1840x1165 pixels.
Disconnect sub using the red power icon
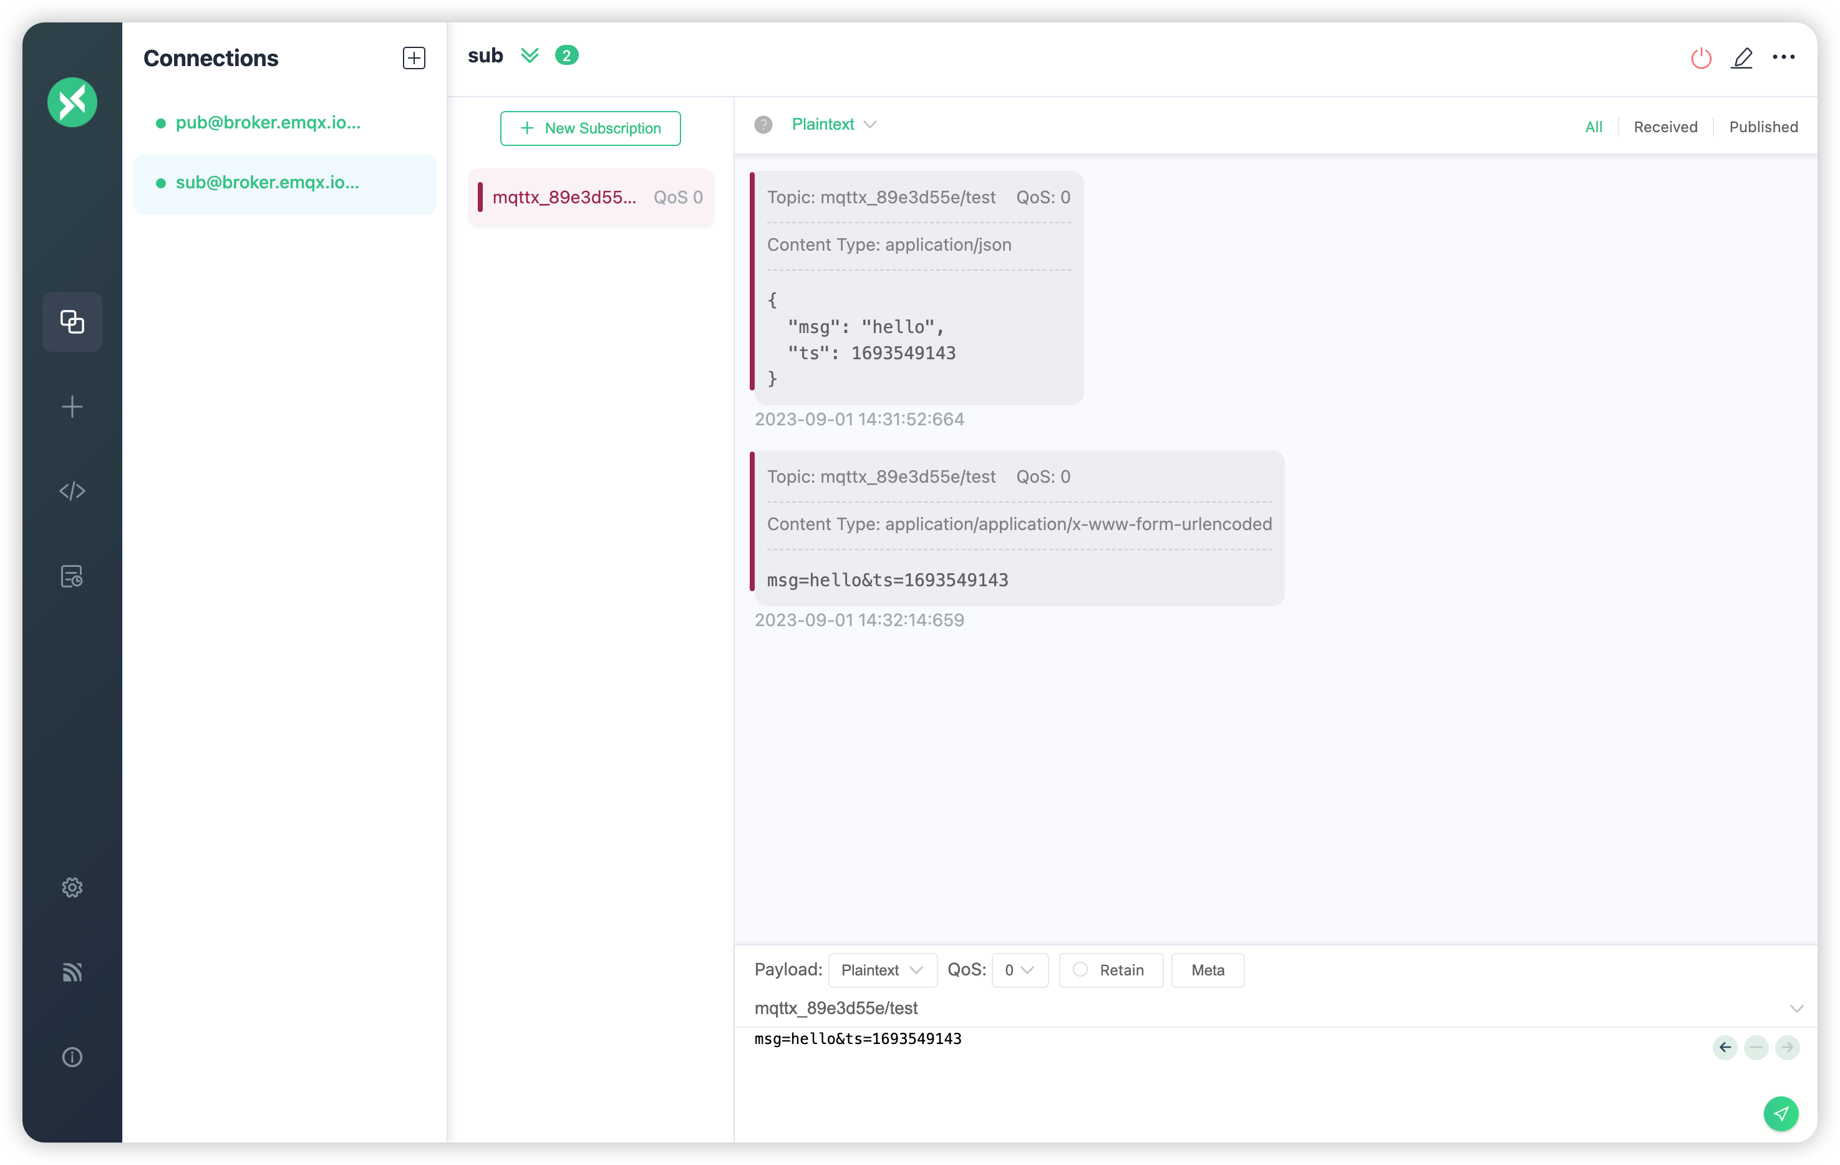pos(1700,57)
